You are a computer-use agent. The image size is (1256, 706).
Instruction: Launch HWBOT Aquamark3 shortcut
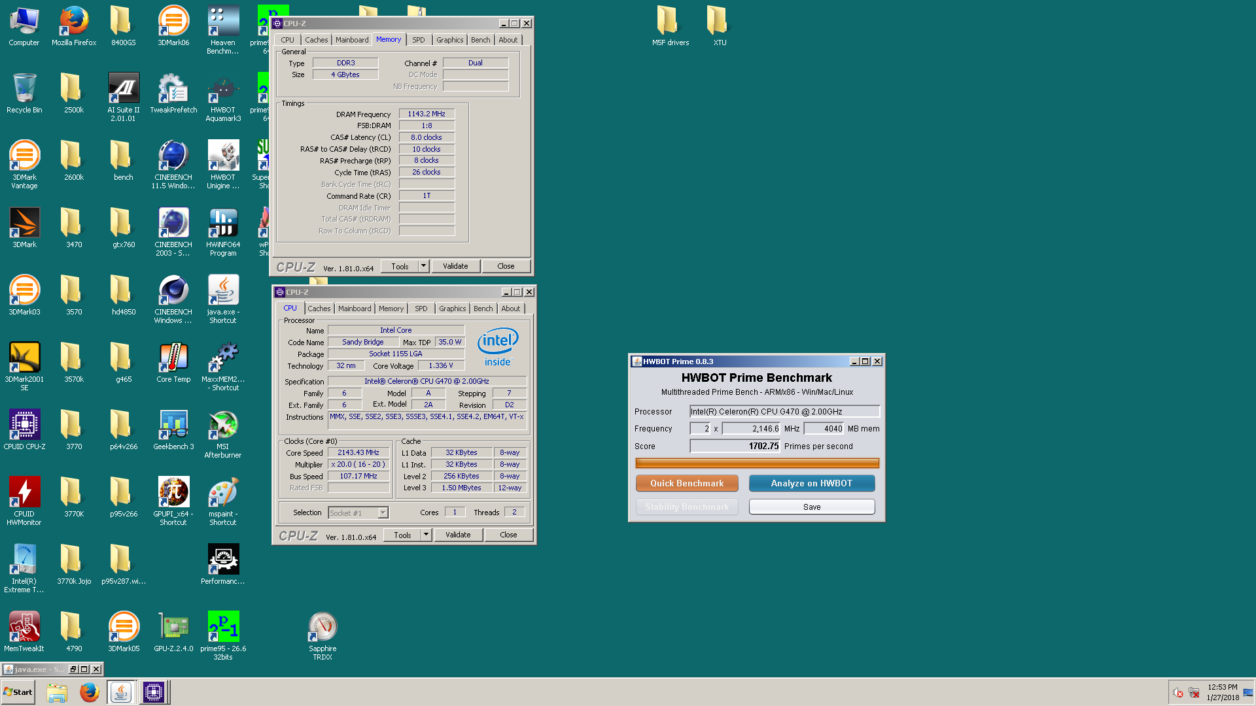(223, 97)
